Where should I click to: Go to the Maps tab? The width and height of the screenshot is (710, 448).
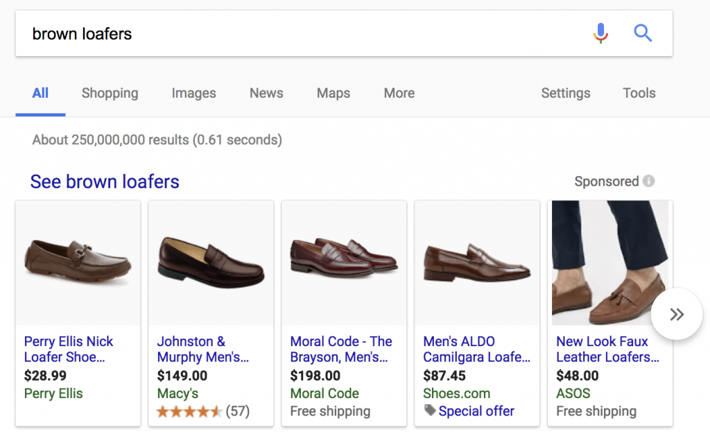click(x=334, y=93)
